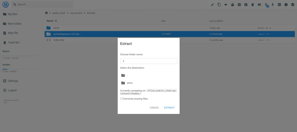Open the bar chart disk usage icon
This screenshot has height=132, width=297.
(x=279, y=5)
